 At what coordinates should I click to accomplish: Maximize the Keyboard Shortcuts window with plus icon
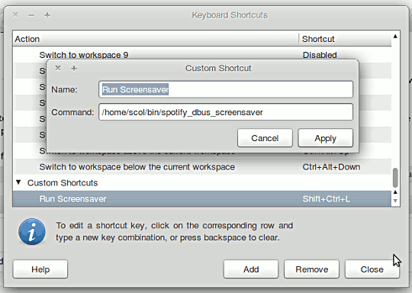point(47,15)
